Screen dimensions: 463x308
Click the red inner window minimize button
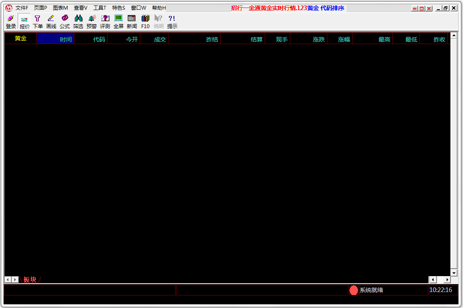tap(415, 8)
